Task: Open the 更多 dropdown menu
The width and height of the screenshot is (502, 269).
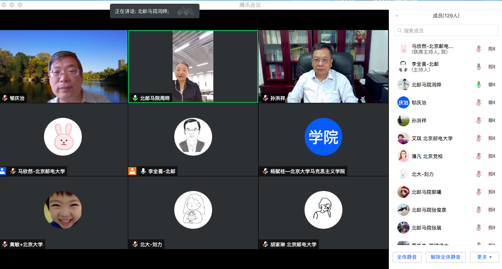Action: point(484,257)
